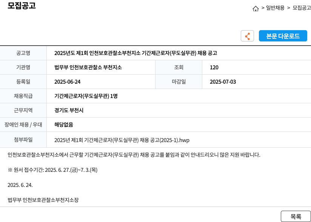The width and height of the screenshot is (311, 222).
Task: Select the announcement title text in 공고명 row
Action: [x=135, y=53]
